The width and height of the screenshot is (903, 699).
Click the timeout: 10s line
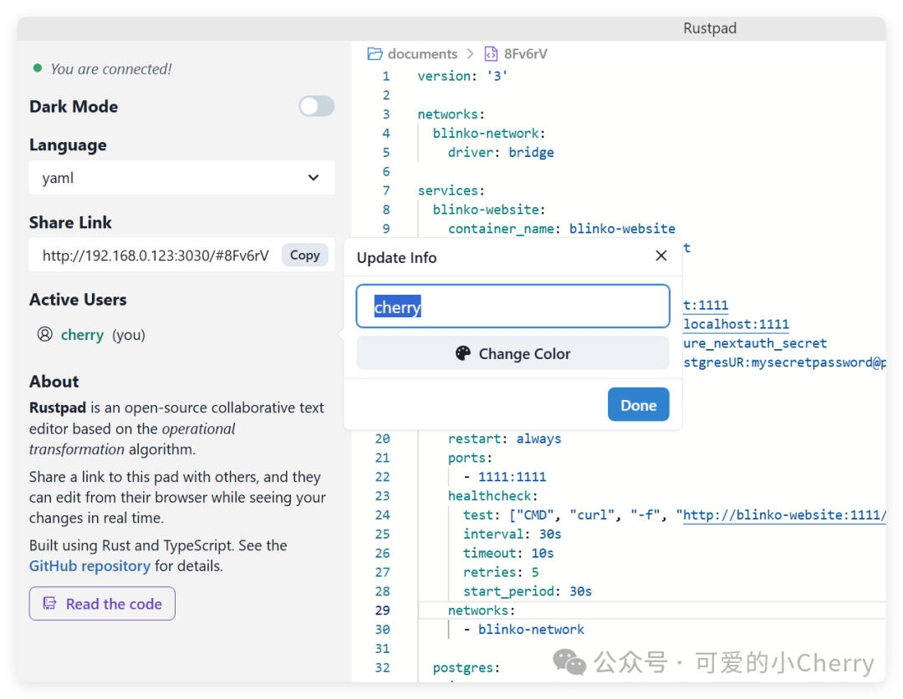[508, 553]
